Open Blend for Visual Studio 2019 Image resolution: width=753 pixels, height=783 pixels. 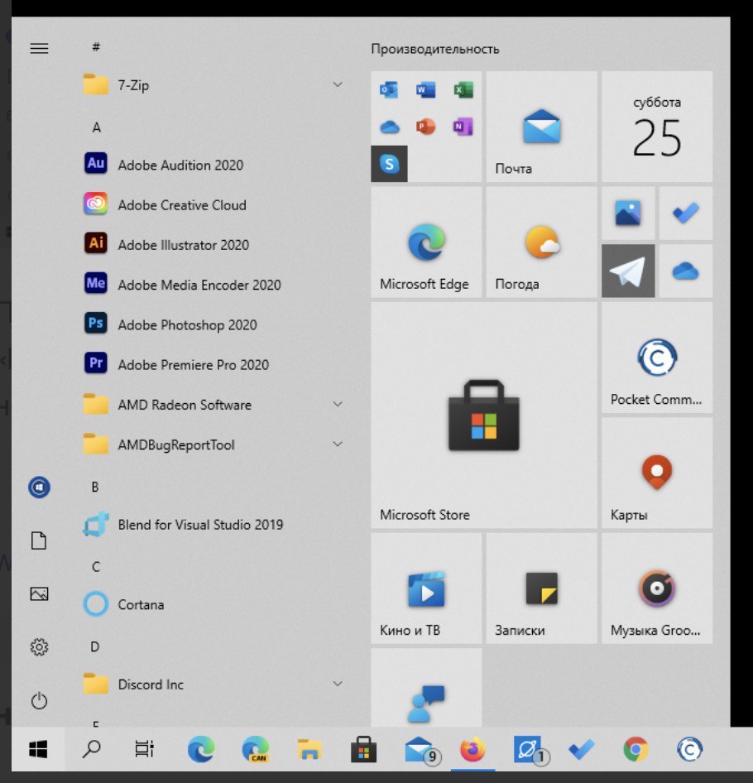212,524
